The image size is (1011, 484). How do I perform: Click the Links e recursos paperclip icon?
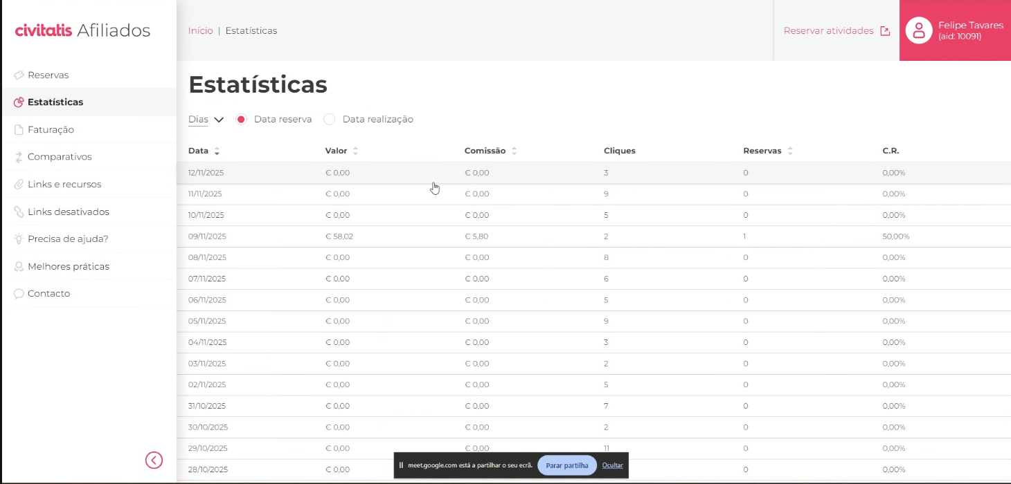pos(19,185)
